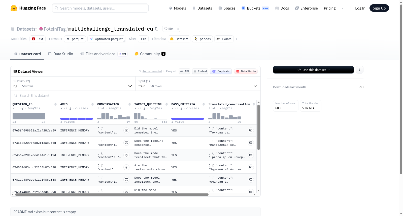The height and width of the screenshot is (216, 403).
Task: Click the Log In link
Action: [x=360, y=8]
